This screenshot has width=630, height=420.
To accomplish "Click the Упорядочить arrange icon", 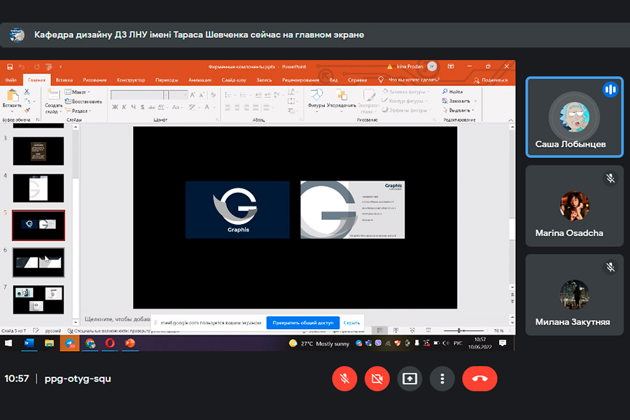I will [341, 97].
